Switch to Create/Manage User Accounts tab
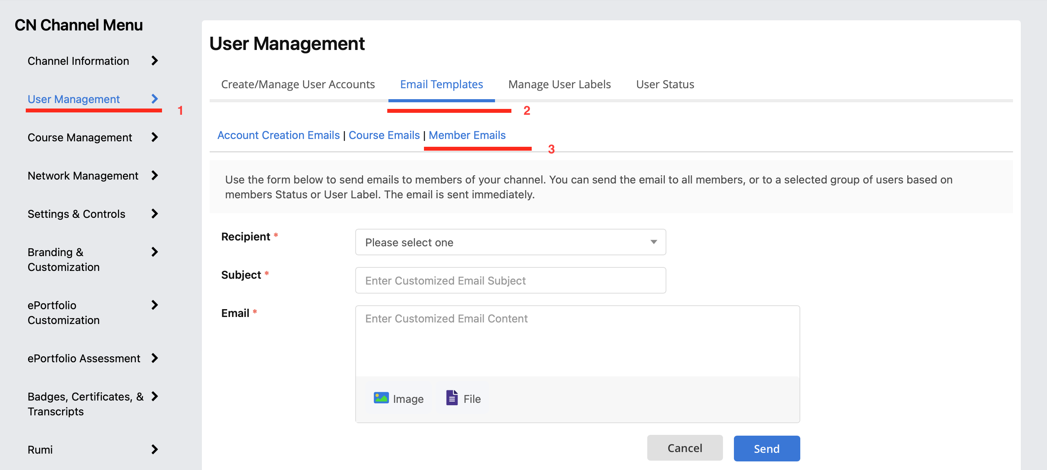 [x=298, y=85]
